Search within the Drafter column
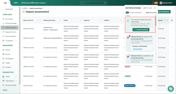This screenshot has width=176, height=94. (x=81, y=20)
